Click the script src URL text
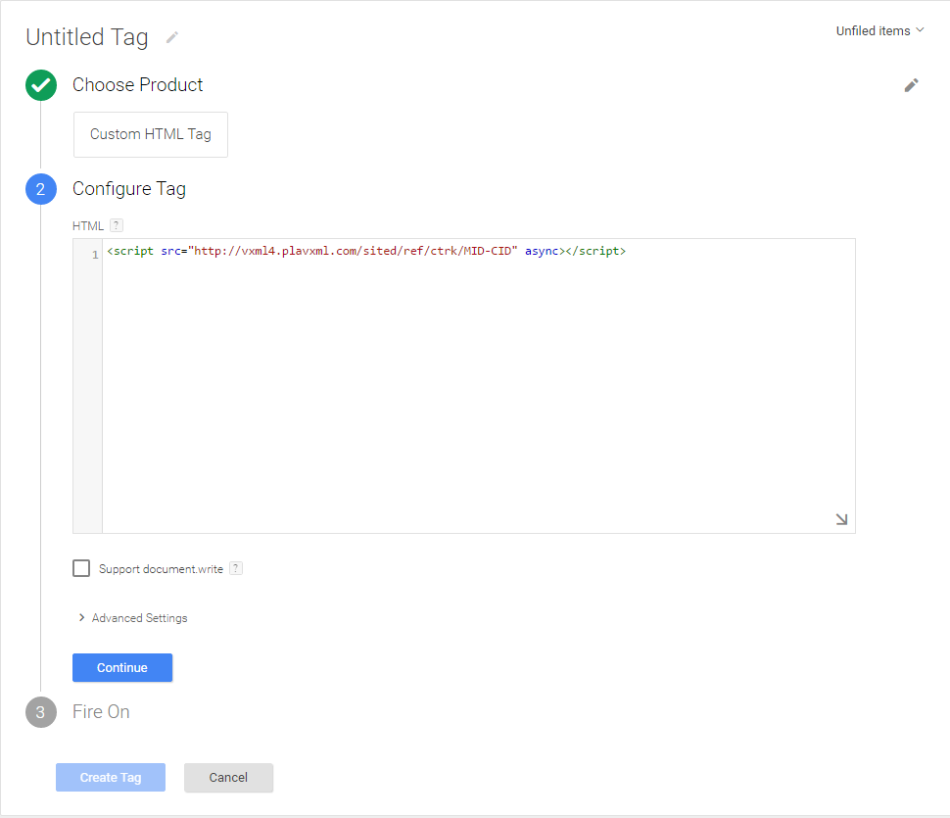The image size is (950, 818). 353,251
